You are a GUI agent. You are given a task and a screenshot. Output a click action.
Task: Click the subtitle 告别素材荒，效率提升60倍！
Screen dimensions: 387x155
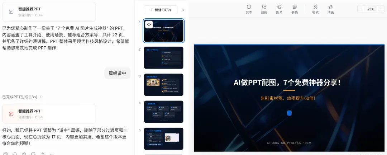[x=288, y=98]
